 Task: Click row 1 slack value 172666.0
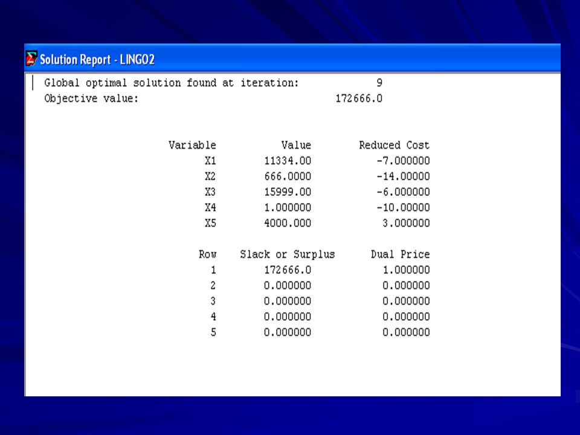click(288, 270)
